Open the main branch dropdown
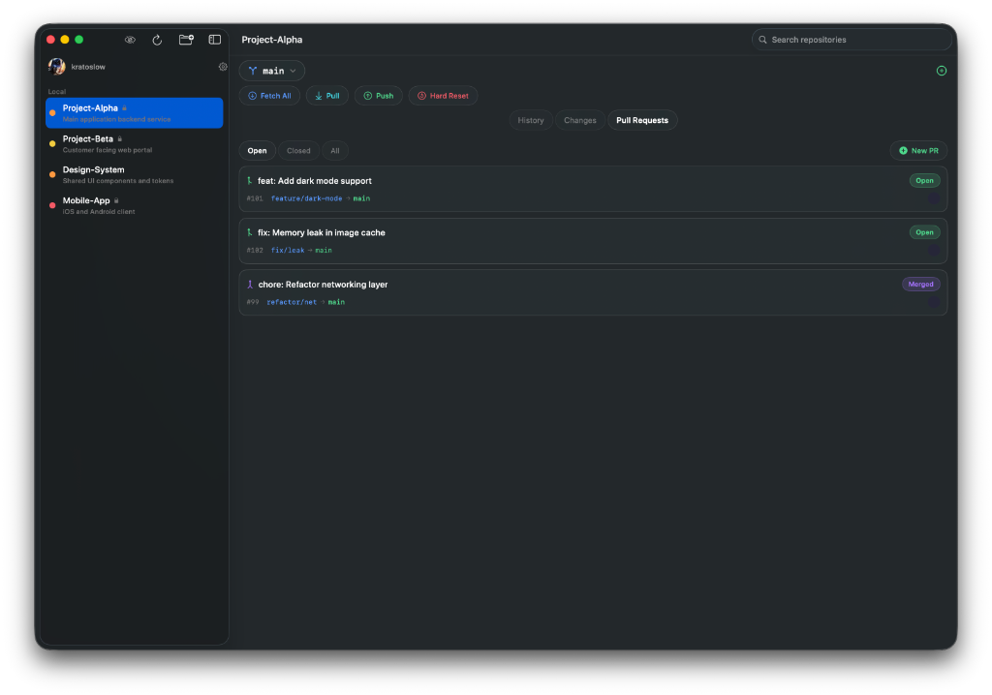Screen dimensions: 992x695 [272, 71]
